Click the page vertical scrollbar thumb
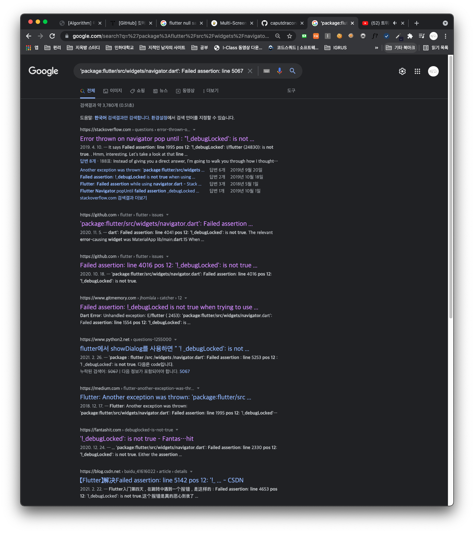This screenshot has width=474, height=533. 451,187
